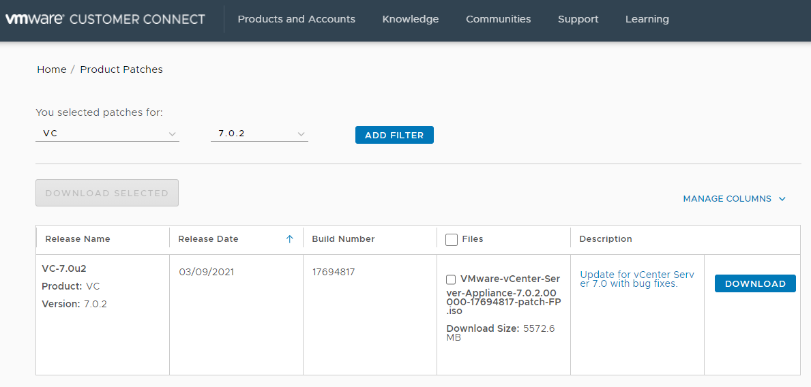Viewport: 811px width, 387px height.
Task: Click the disabled Download Selected button
Action: (x=107, y=193)
